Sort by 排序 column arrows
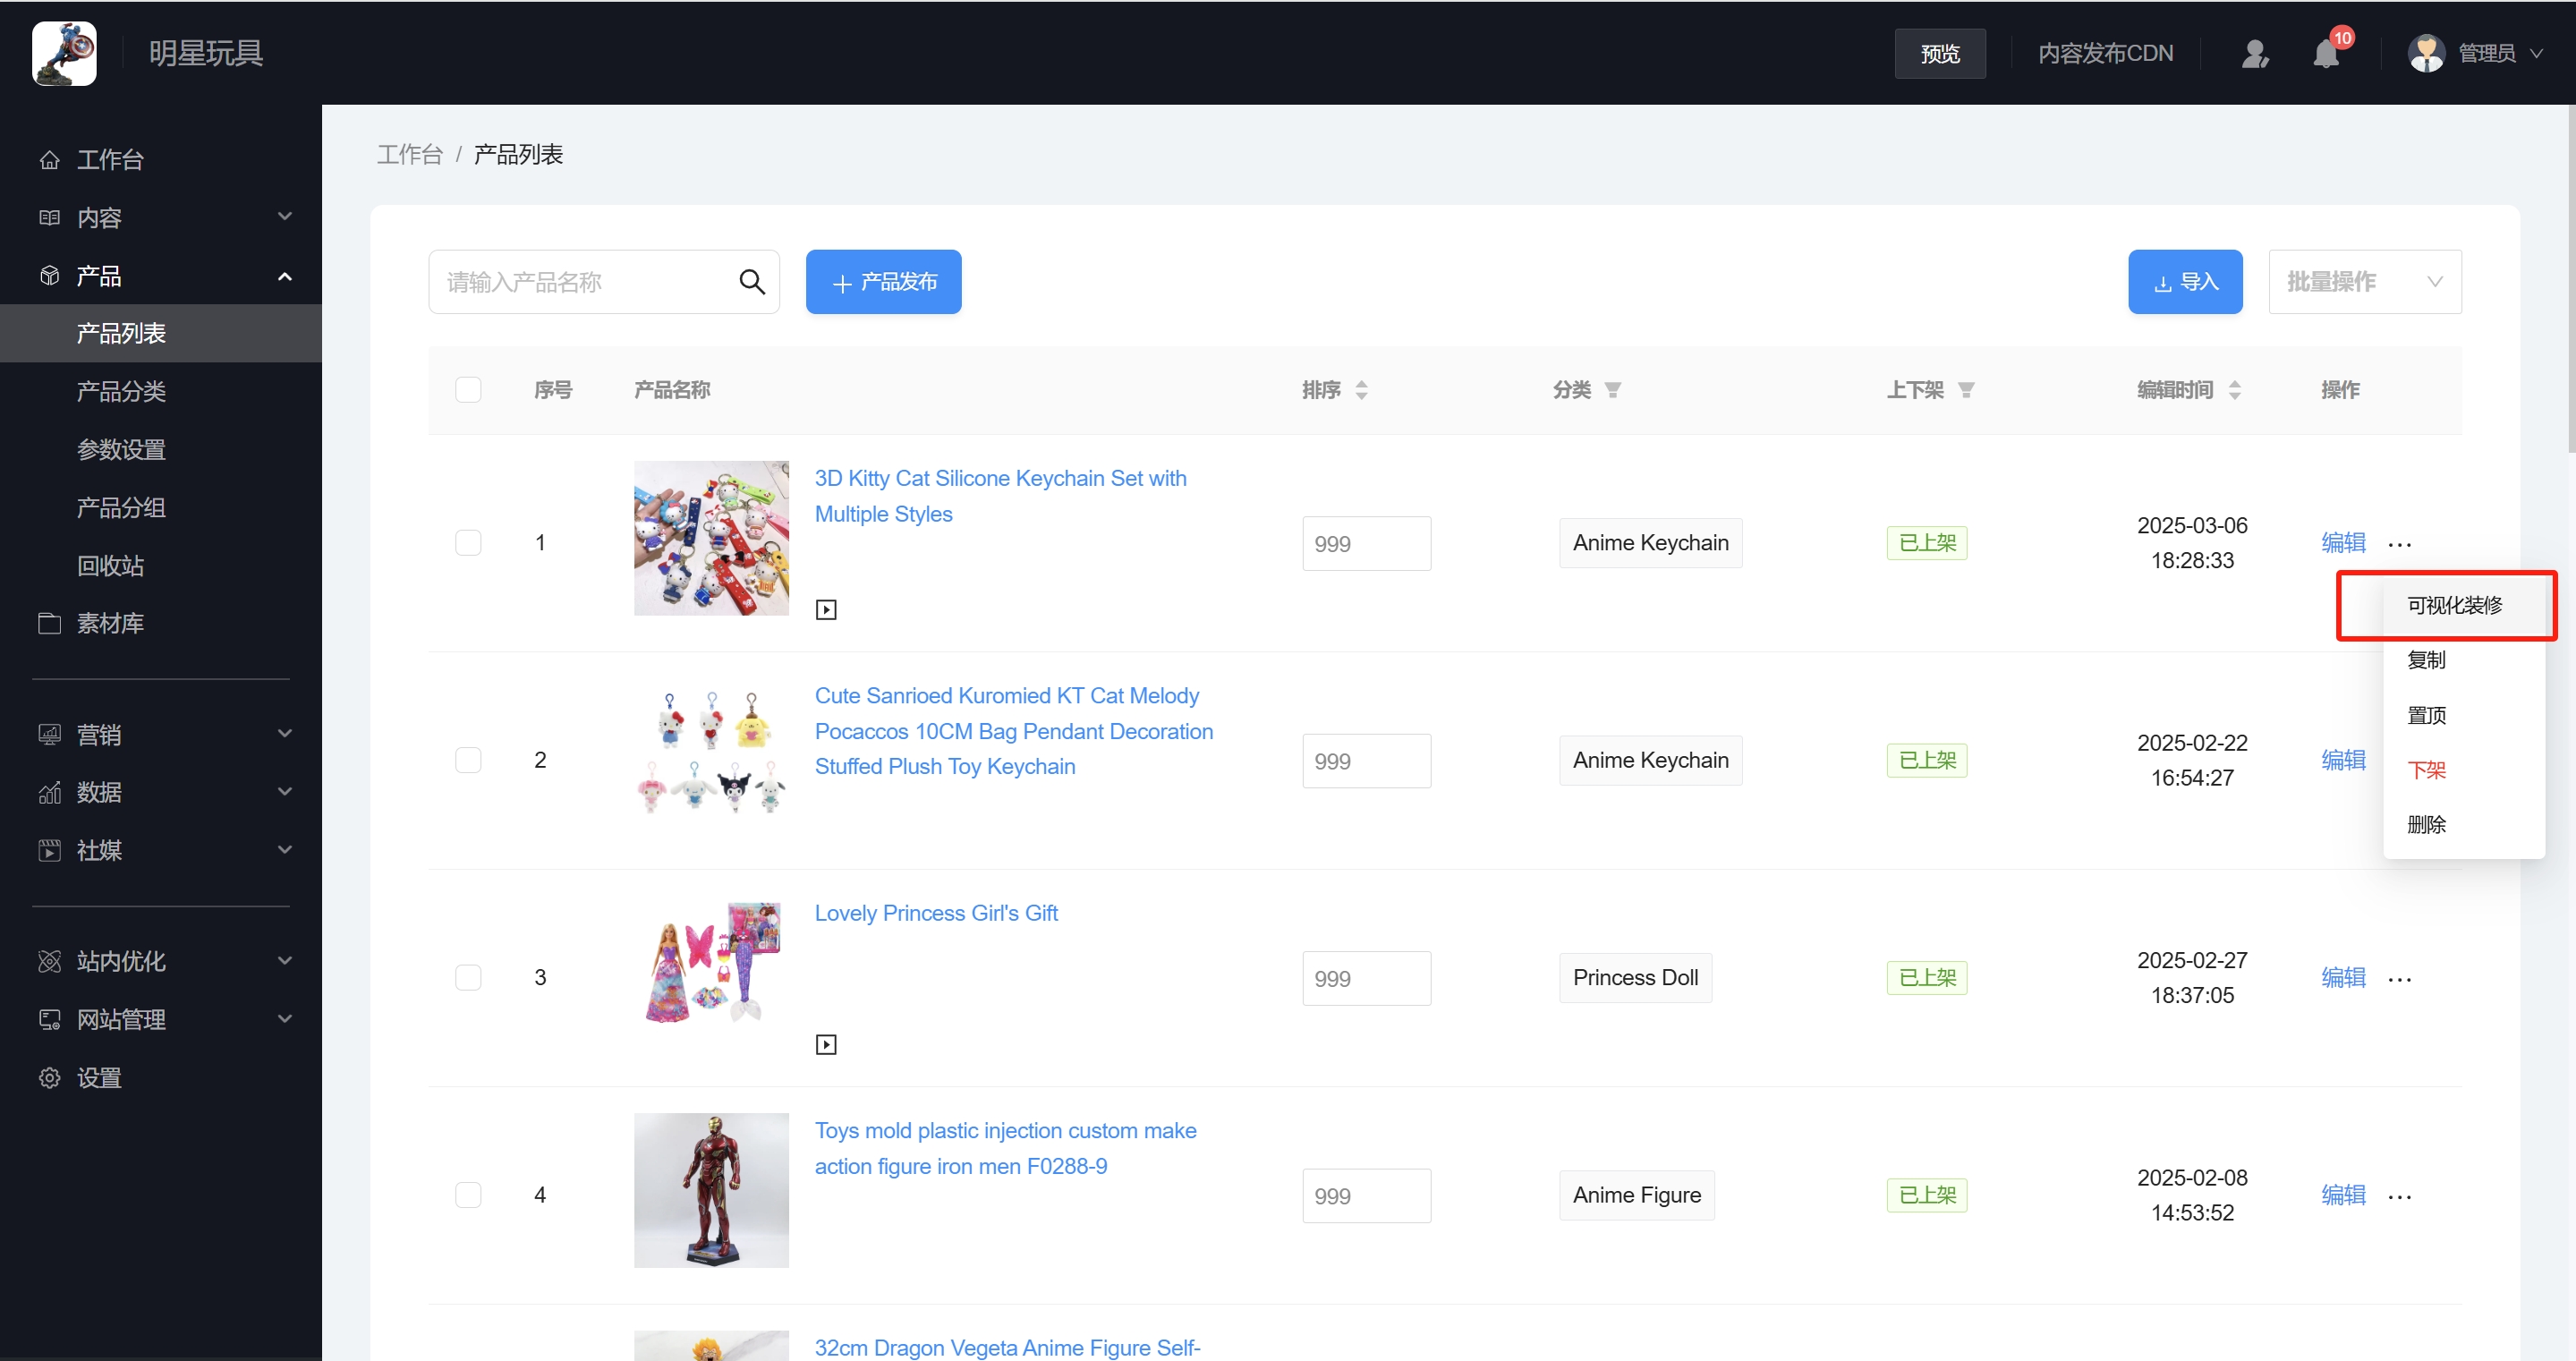The height and width of the screenshot is (1361, 2576). point(1361,390)
